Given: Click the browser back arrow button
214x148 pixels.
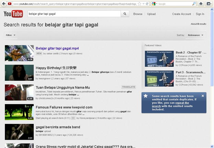Looking at the screenshot, I should pyautogui.click(x=4, y=4).
